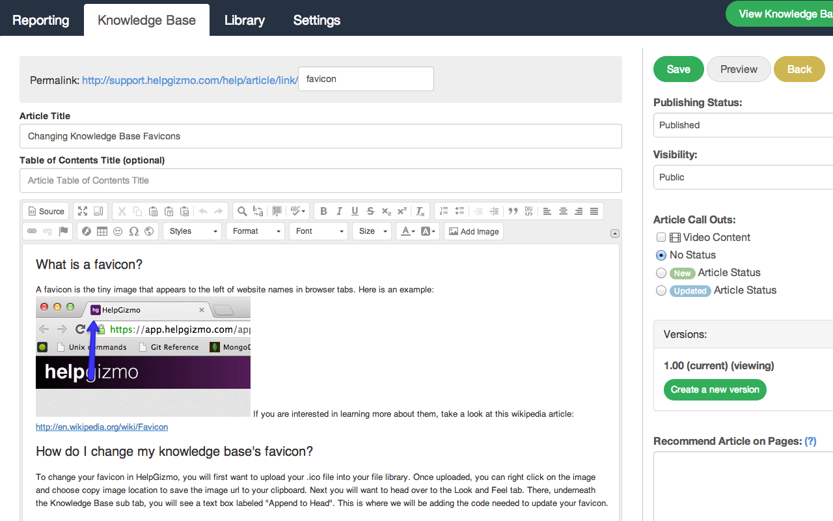833x521 pixels.
Task: Switch to the Reporting tab
Action: tap(41, 20)
